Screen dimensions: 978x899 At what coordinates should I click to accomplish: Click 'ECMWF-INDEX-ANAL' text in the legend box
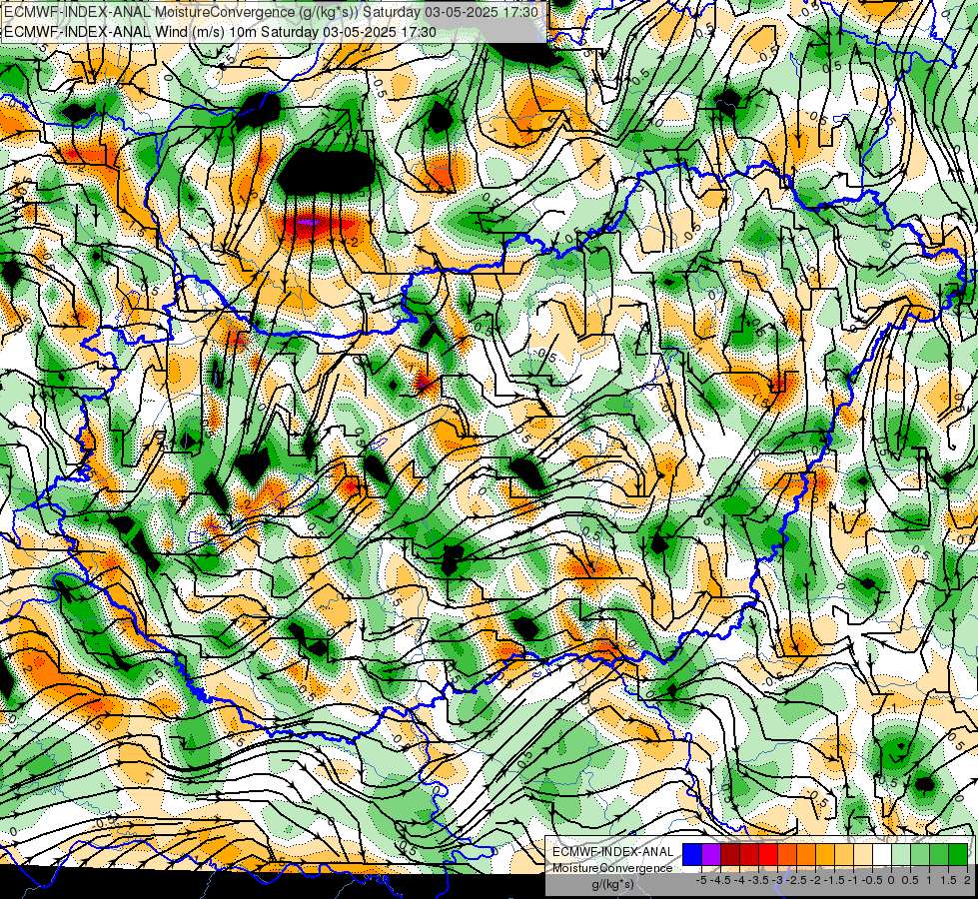tap(613, 852)
